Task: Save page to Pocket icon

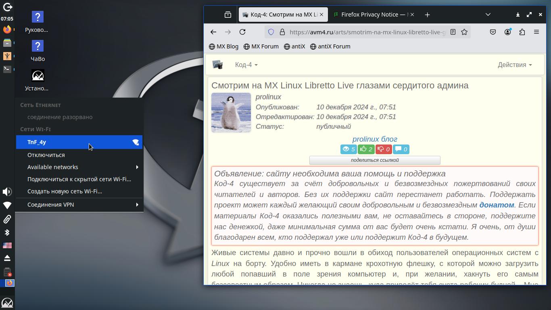Action: pos(493,32)
